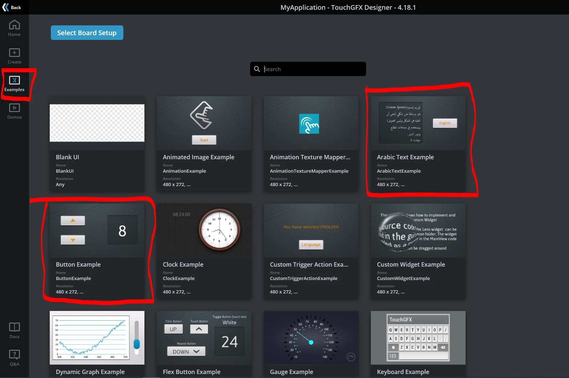This screenshot has width=569, height=378.
Task: Click the Animated Image Example title
Action: [x=198, y=157]
